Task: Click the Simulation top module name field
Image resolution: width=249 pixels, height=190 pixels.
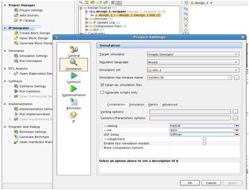Action: [190, 77]
